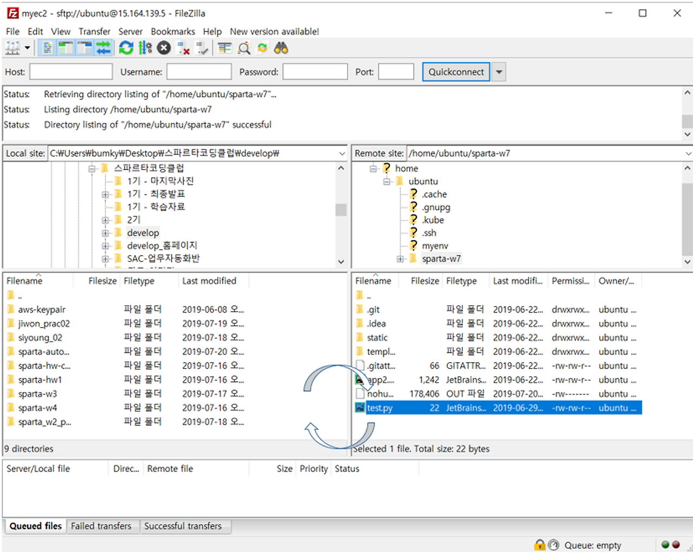Viewport: 693px width, 554px height.
Task: Toggle processing of the transfer queue
Action: tap(145, 48)
